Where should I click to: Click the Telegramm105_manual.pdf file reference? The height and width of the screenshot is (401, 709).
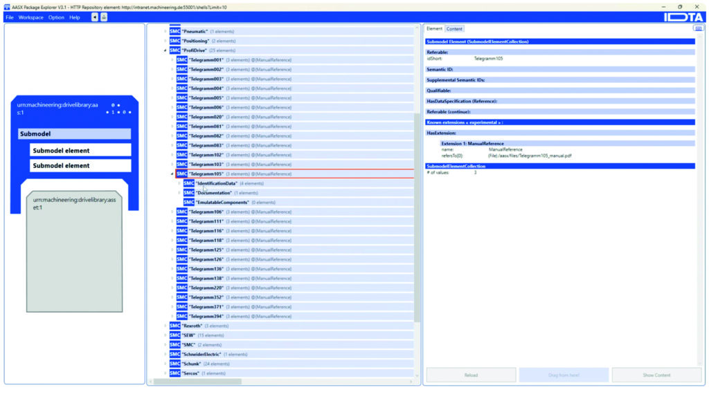530,156
